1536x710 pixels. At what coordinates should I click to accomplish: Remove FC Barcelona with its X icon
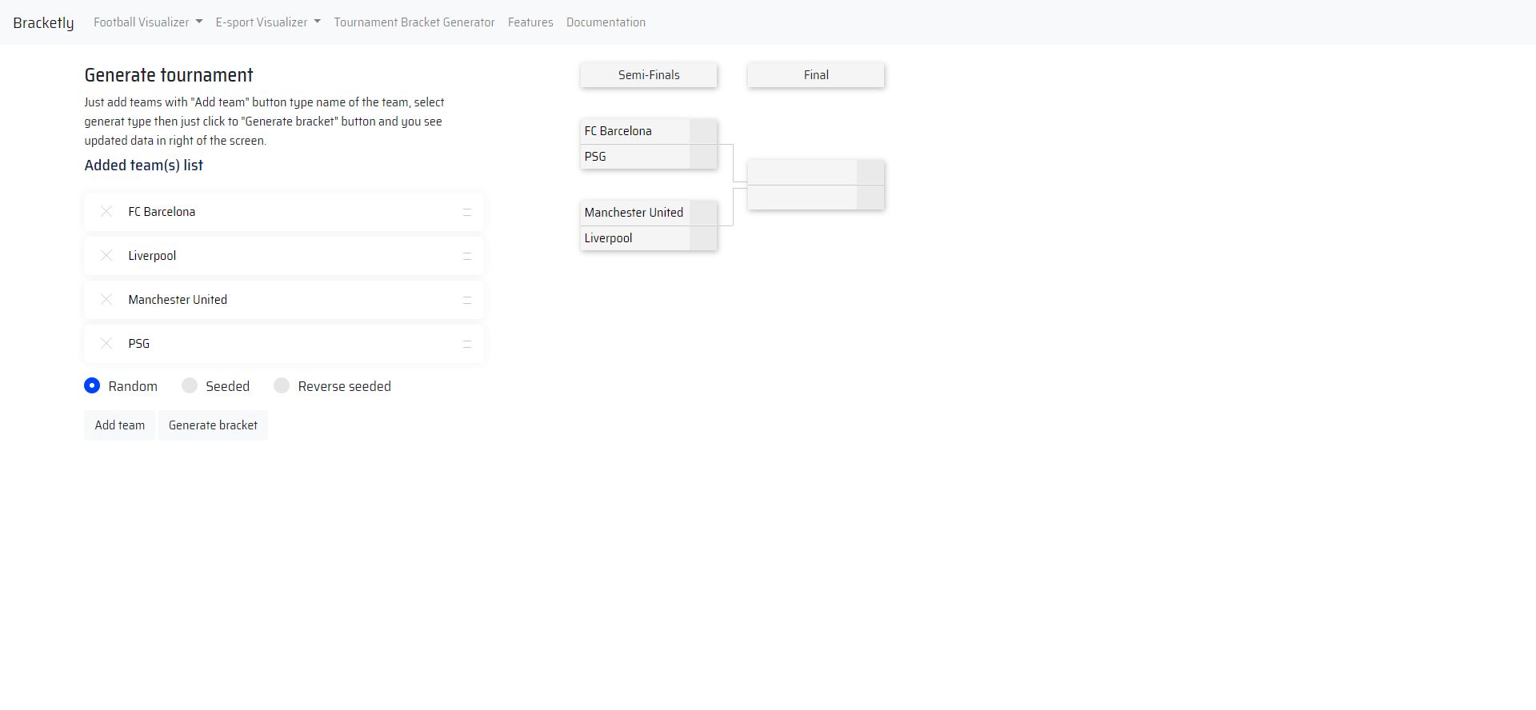(106, 212)
